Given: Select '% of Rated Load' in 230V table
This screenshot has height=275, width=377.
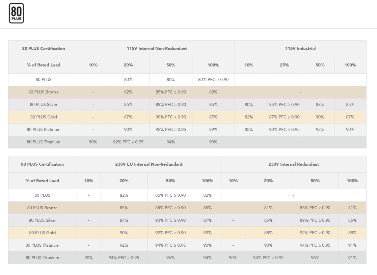Looking at the screenshot, I should pyautogui.click(x=42, y=181).
